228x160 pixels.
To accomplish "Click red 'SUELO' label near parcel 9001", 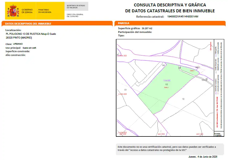I will [x=192, y=71].
